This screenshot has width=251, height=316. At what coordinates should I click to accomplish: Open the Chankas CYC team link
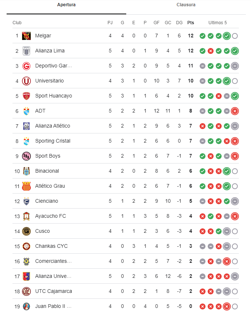51,246
